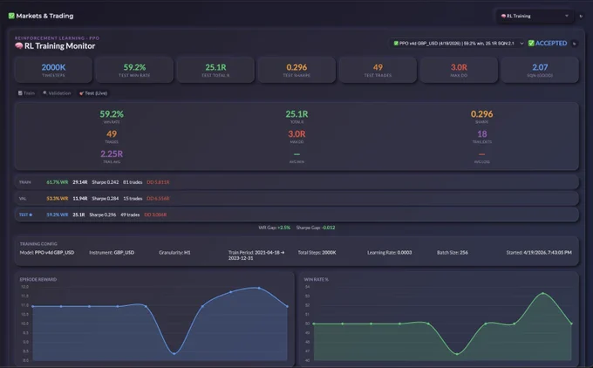
Task: Click the Granularity: H1 config text
Action: (x=174, y=252)
